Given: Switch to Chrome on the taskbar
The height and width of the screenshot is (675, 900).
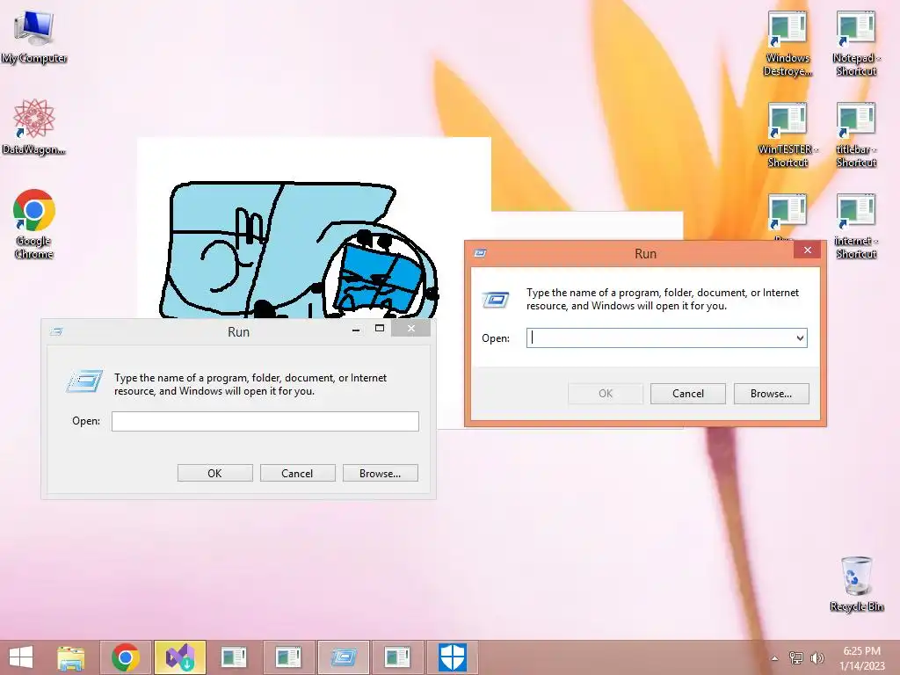Looking at the screenshot, I should 126,657.
